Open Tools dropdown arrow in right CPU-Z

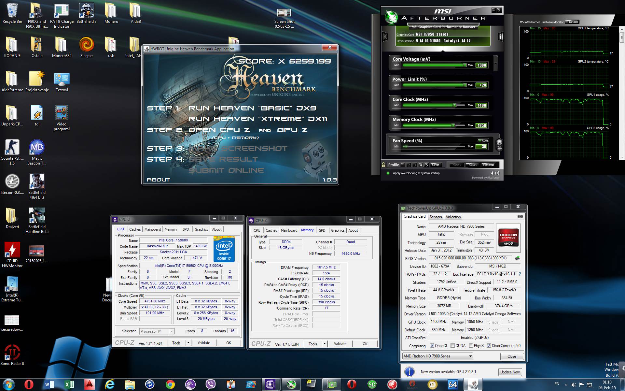point(324,344)
